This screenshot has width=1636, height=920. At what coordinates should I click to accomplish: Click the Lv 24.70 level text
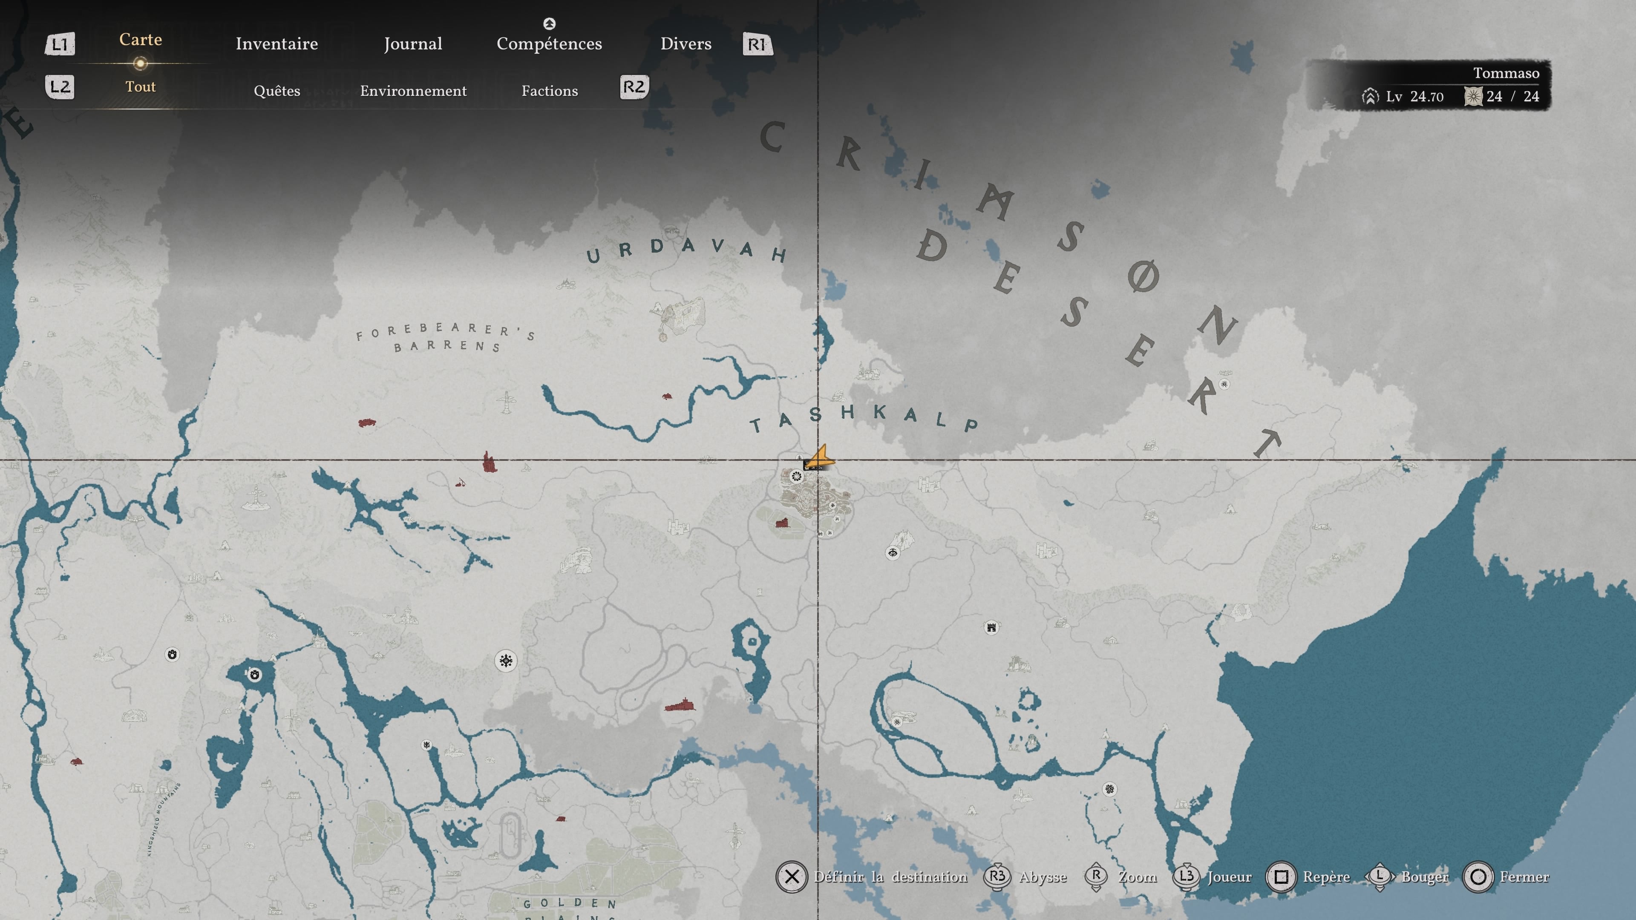click(x=1414, y=97)
